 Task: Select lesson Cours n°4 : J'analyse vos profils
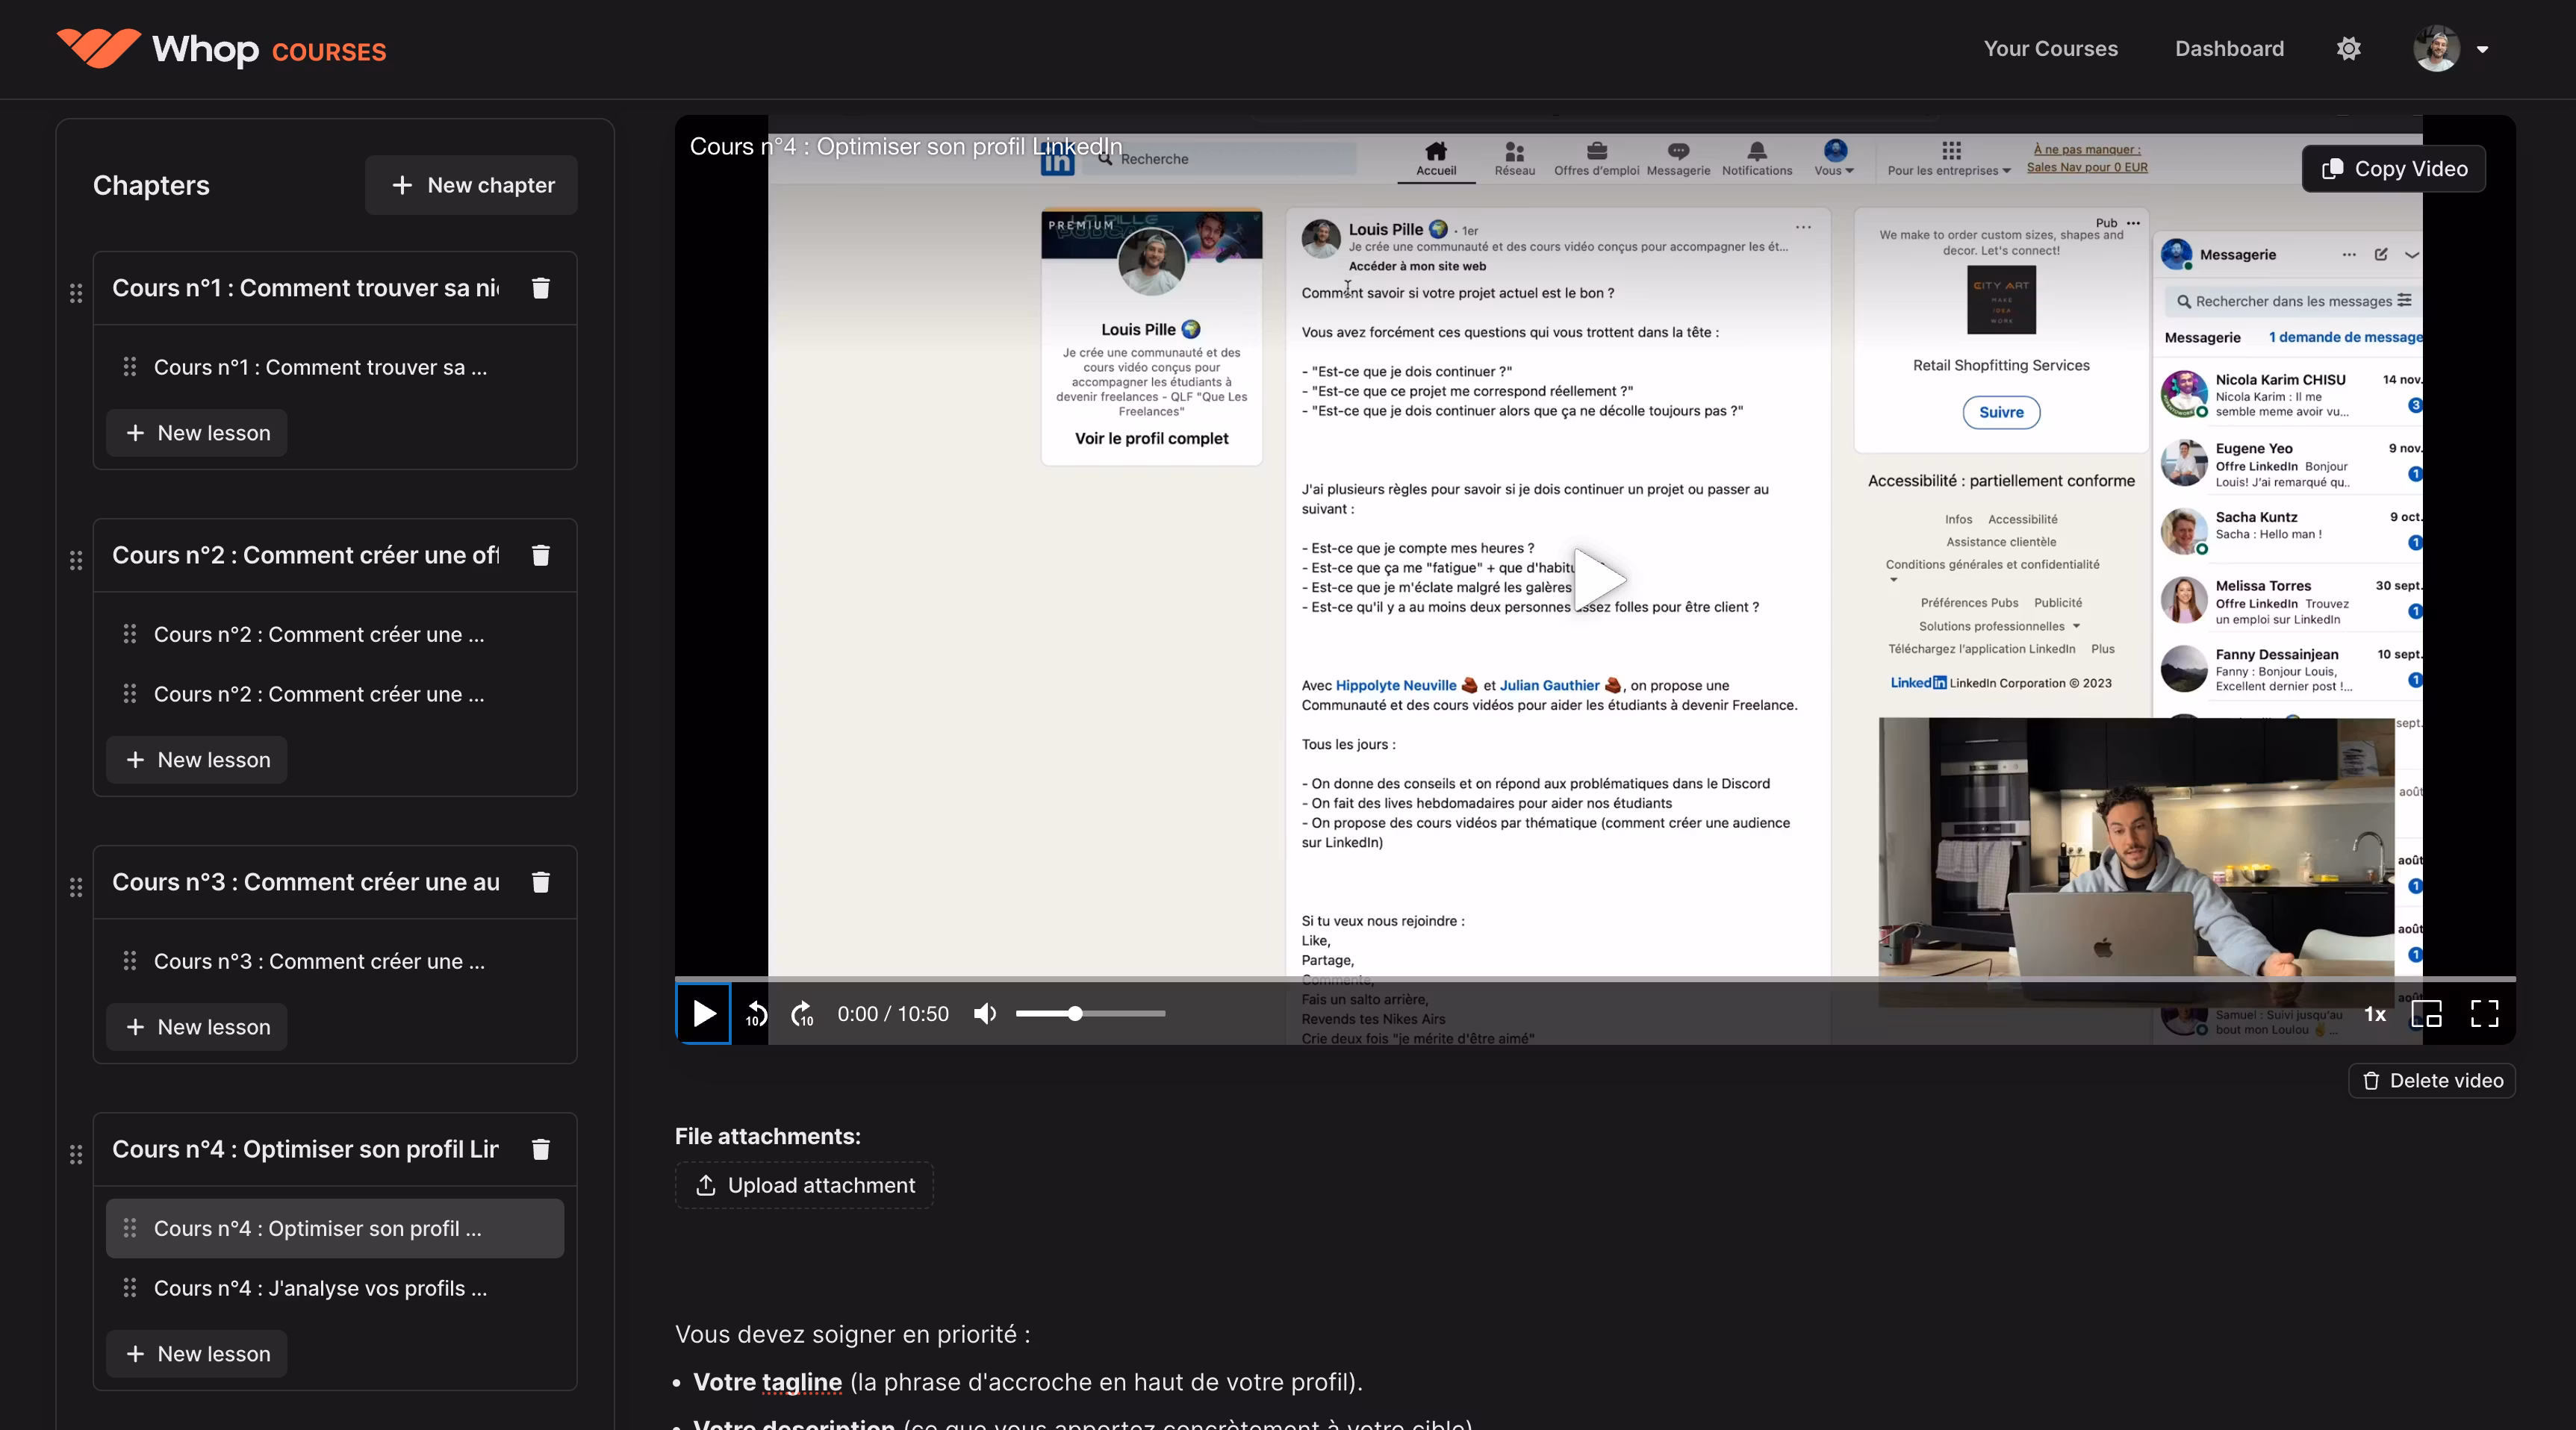coord(320,1289)
